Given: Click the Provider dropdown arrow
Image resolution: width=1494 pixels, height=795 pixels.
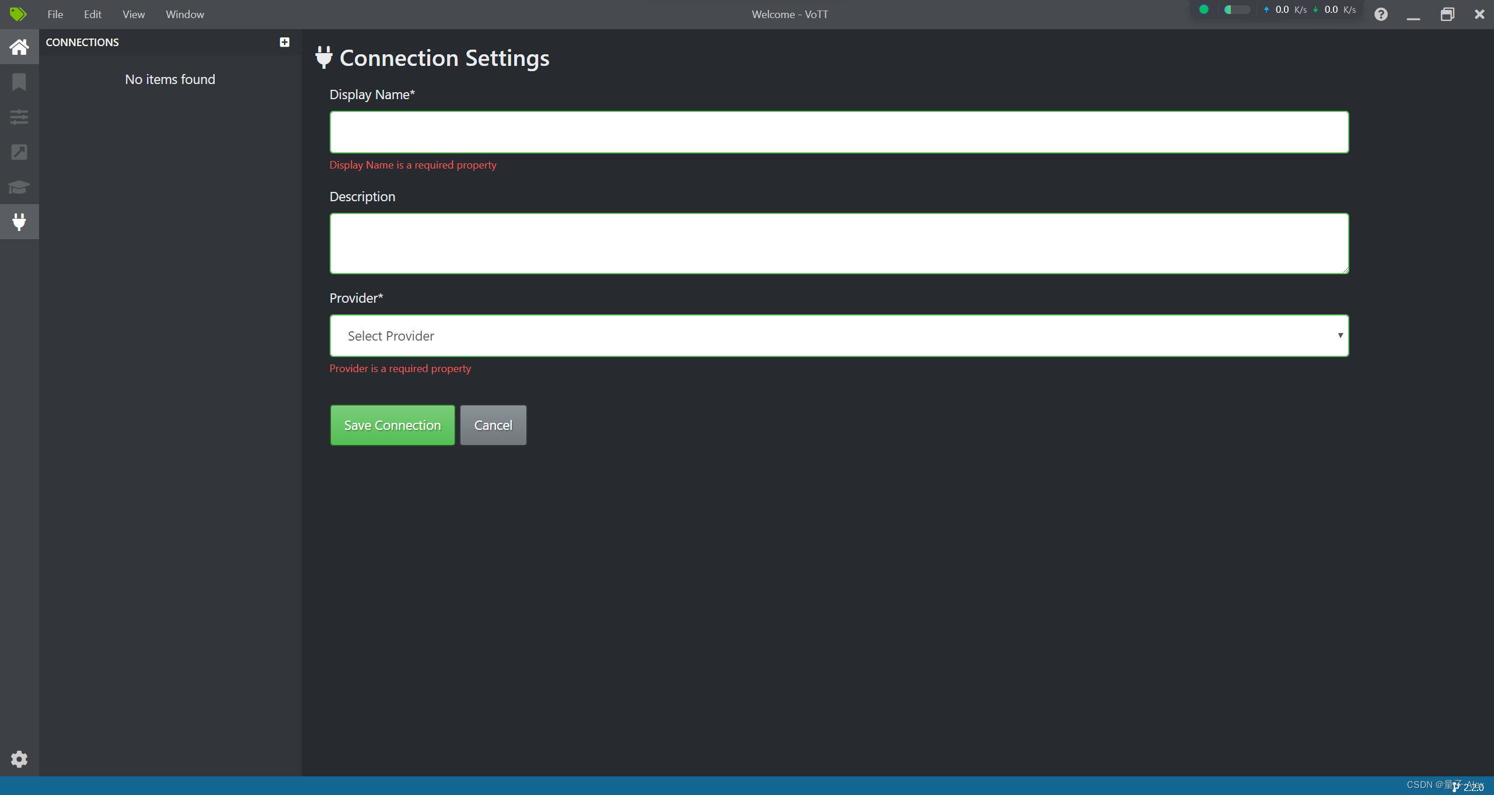Looking at the screenshot, I should pos(1341,335).
